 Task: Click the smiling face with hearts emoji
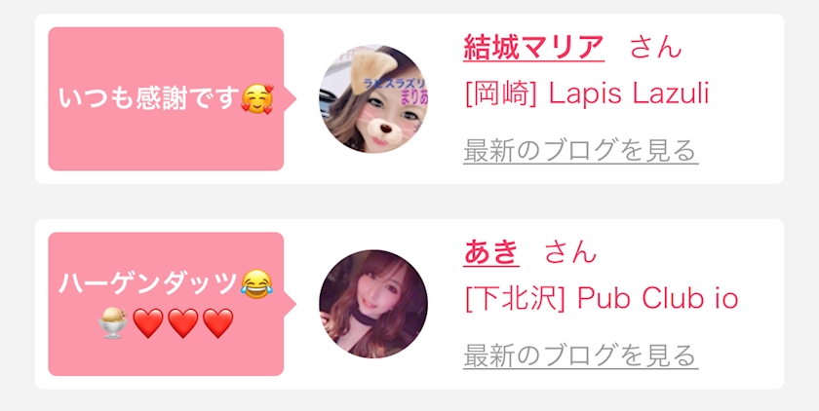pyautogui.click(x=257, y=99)
